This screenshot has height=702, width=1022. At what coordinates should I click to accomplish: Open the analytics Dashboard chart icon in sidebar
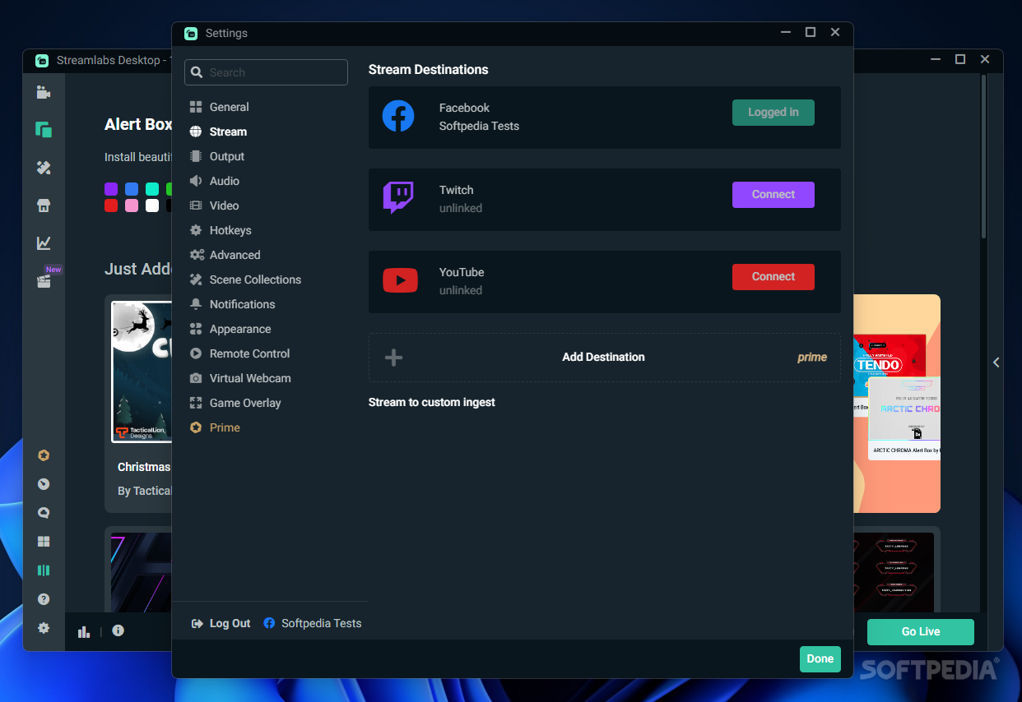pyautogui.click(x=44, y=242)
